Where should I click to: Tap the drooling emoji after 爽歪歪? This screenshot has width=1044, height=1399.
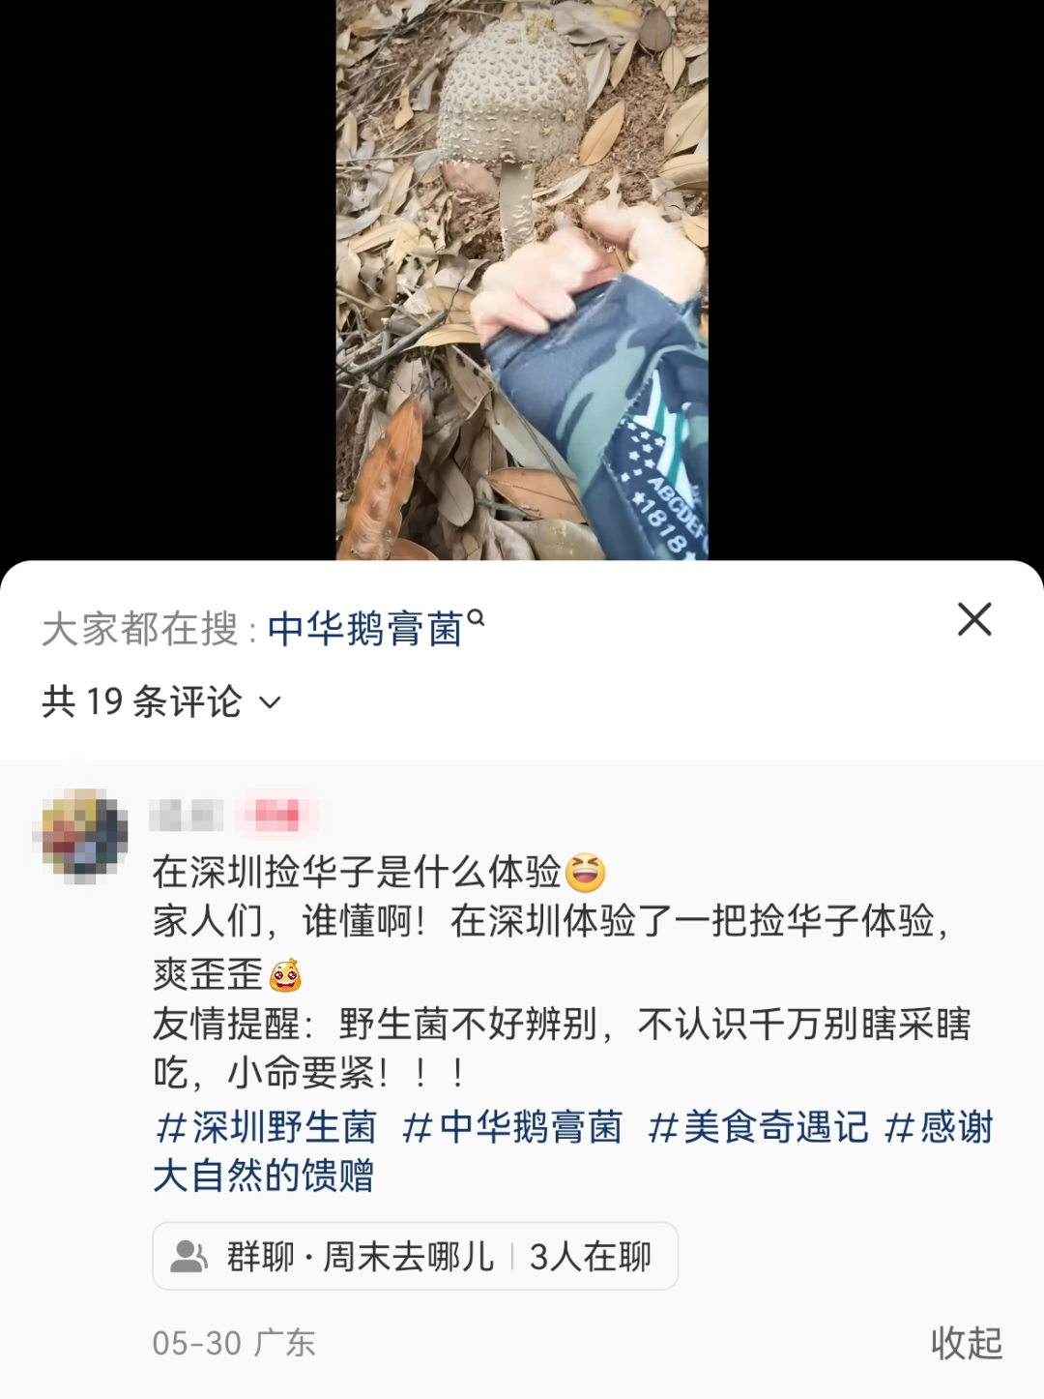pyautogui.click(x=285, y=975)
